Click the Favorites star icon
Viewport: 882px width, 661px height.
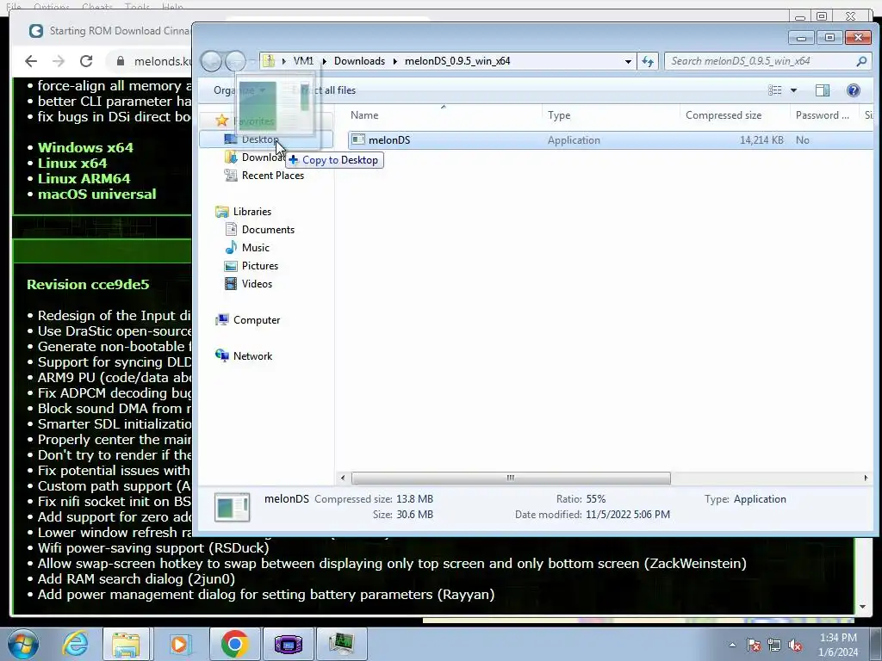coord(222,120)
